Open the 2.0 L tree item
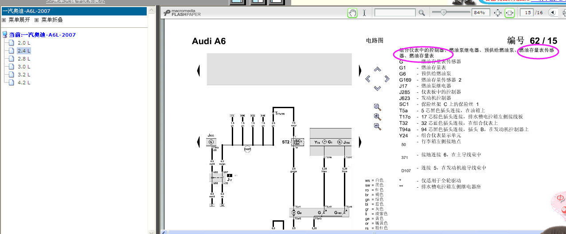This screenshot has width=566, height=234. click(24, 43)
